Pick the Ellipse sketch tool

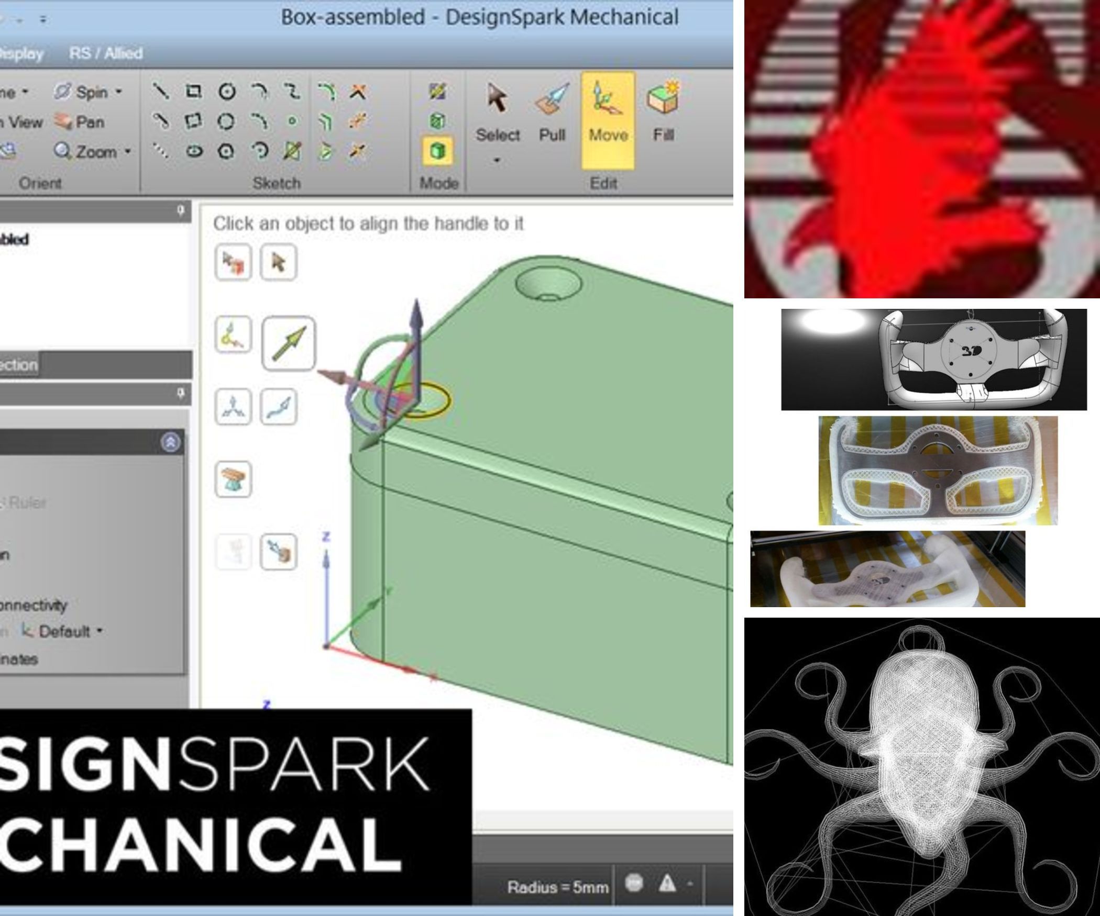coord(195,152)
